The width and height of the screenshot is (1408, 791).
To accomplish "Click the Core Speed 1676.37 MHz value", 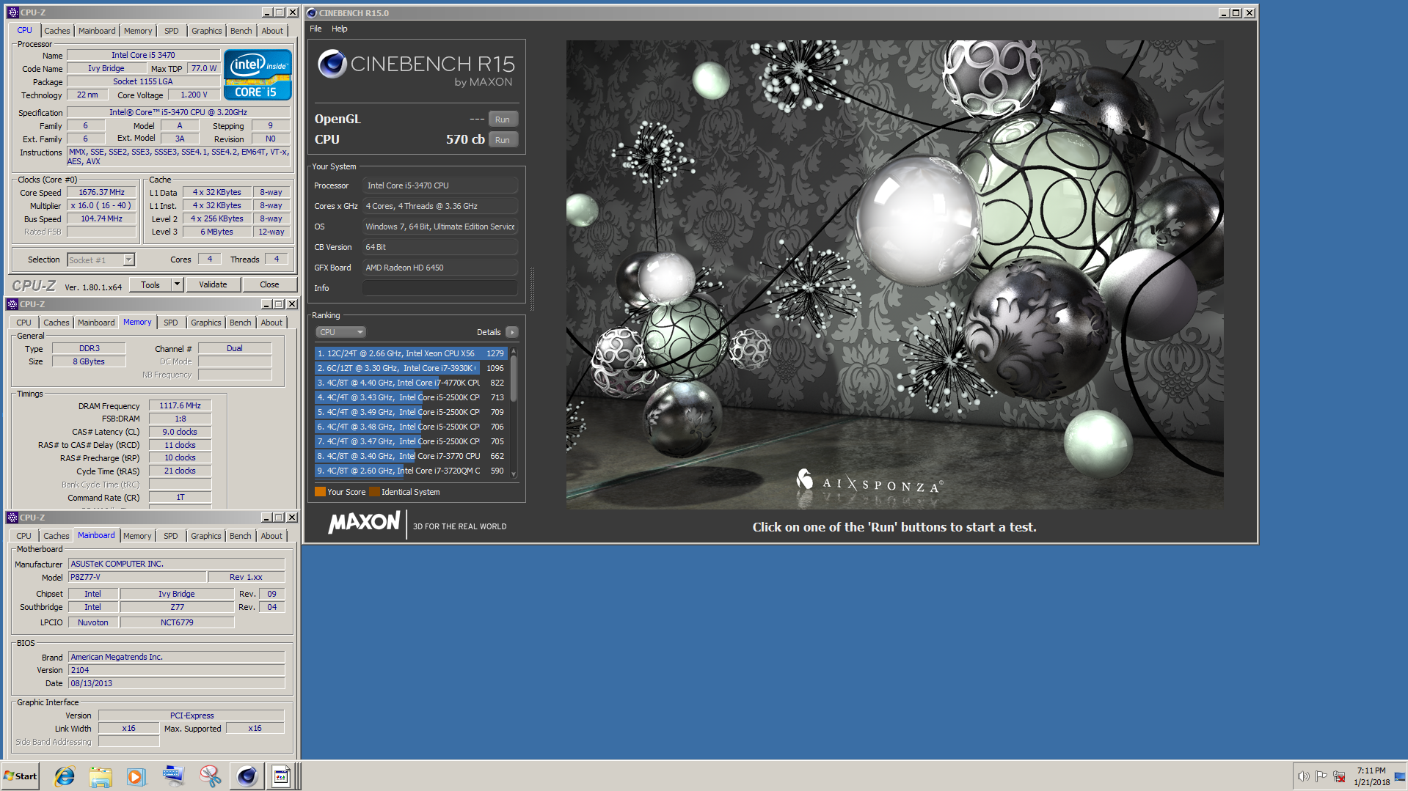I will coord(102,193).
